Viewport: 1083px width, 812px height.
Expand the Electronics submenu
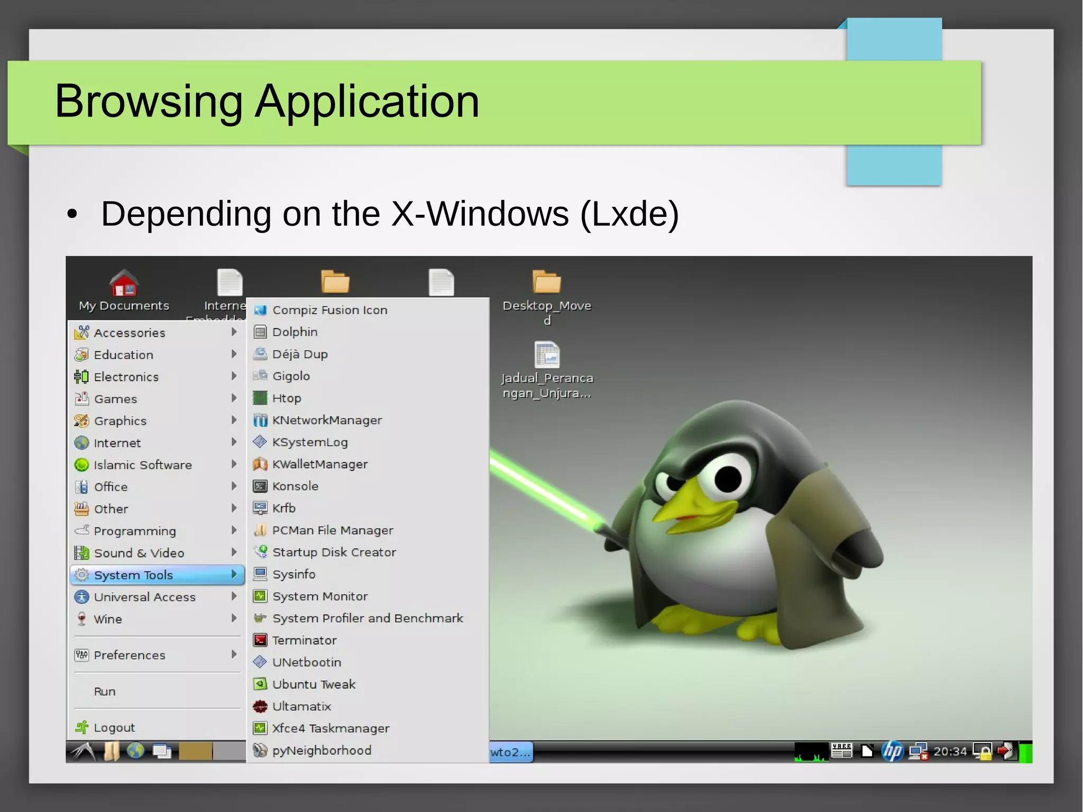pos(157,377)
